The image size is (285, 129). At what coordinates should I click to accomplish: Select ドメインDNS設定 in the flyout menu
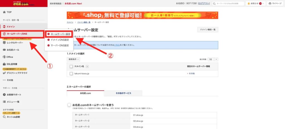tap(60, 40)
